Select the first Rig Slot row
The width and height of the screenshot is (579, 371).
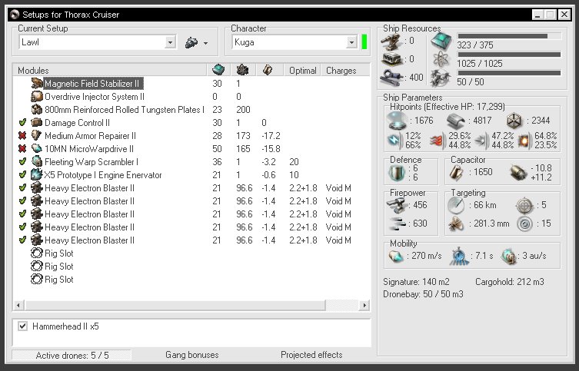pyautogui.click(x=191, y=253)
